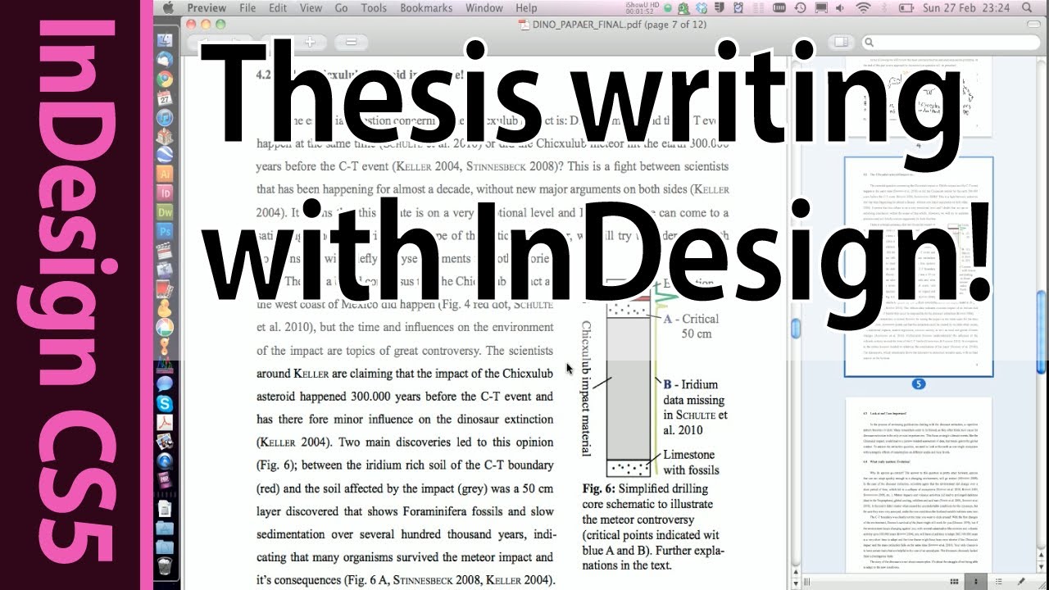This screenshot has width=1049, height=590.
Task: Open the View menu
Action: click(x=311, y=8)
